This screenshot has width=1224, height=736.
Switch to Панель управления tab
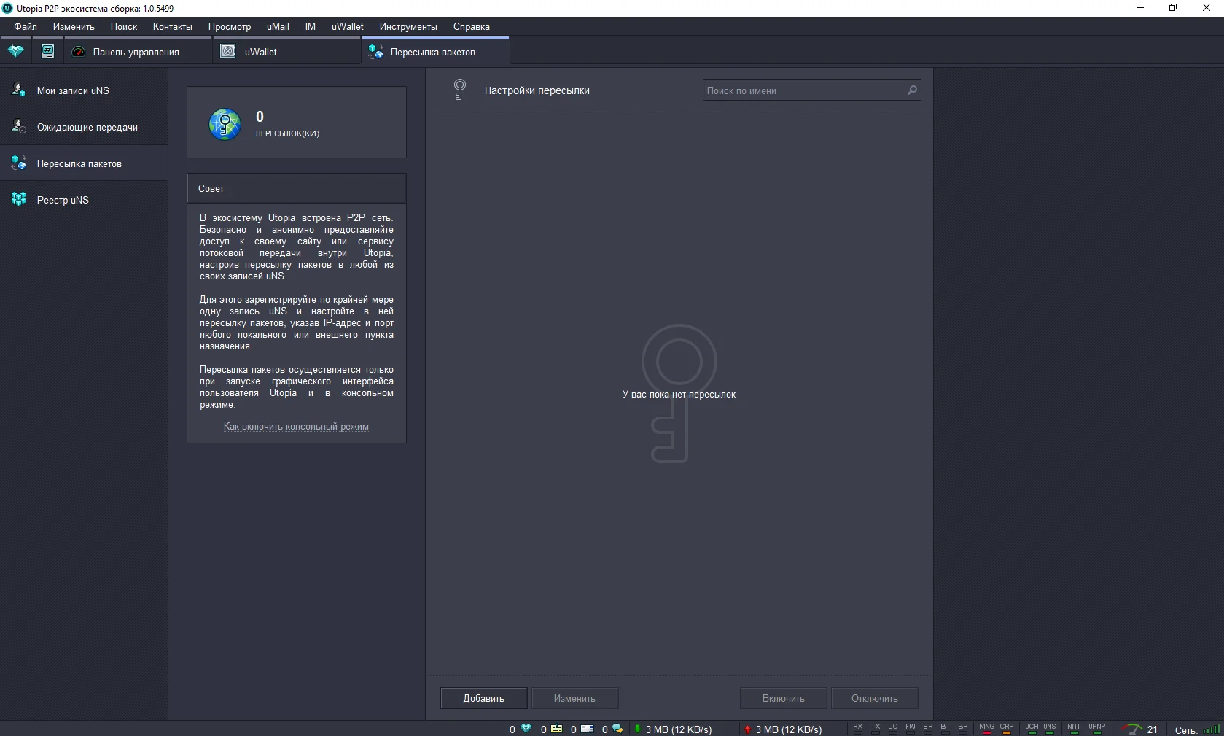[x=136, y=52]
